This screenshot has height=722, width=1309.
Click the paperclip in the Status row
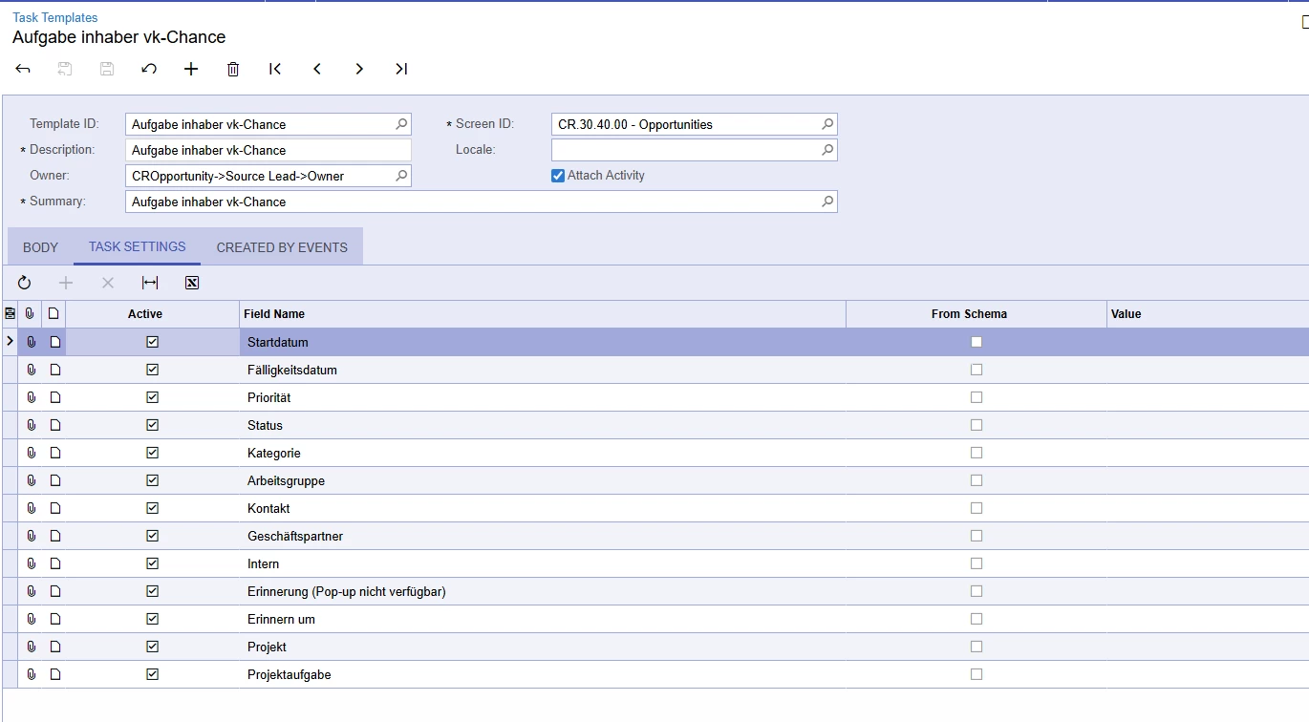pos(31,425)
